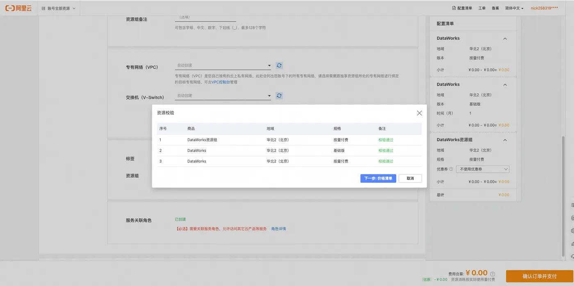
Task: Collapse the DataWorks资源组 summary section
Action: click(505, 140)
